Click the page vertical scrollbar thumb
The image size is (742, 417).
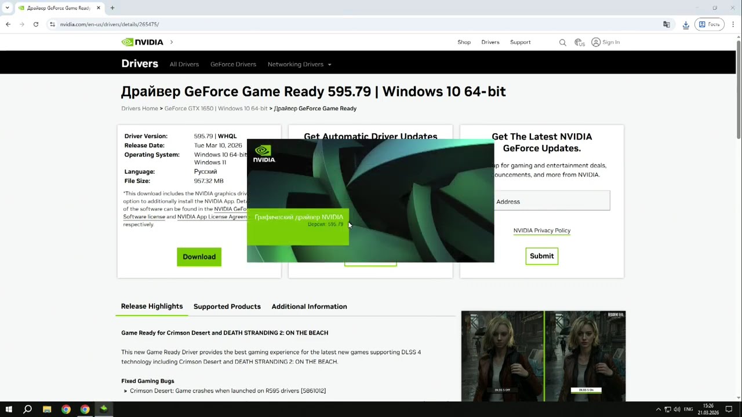click(x=739, y=90)
